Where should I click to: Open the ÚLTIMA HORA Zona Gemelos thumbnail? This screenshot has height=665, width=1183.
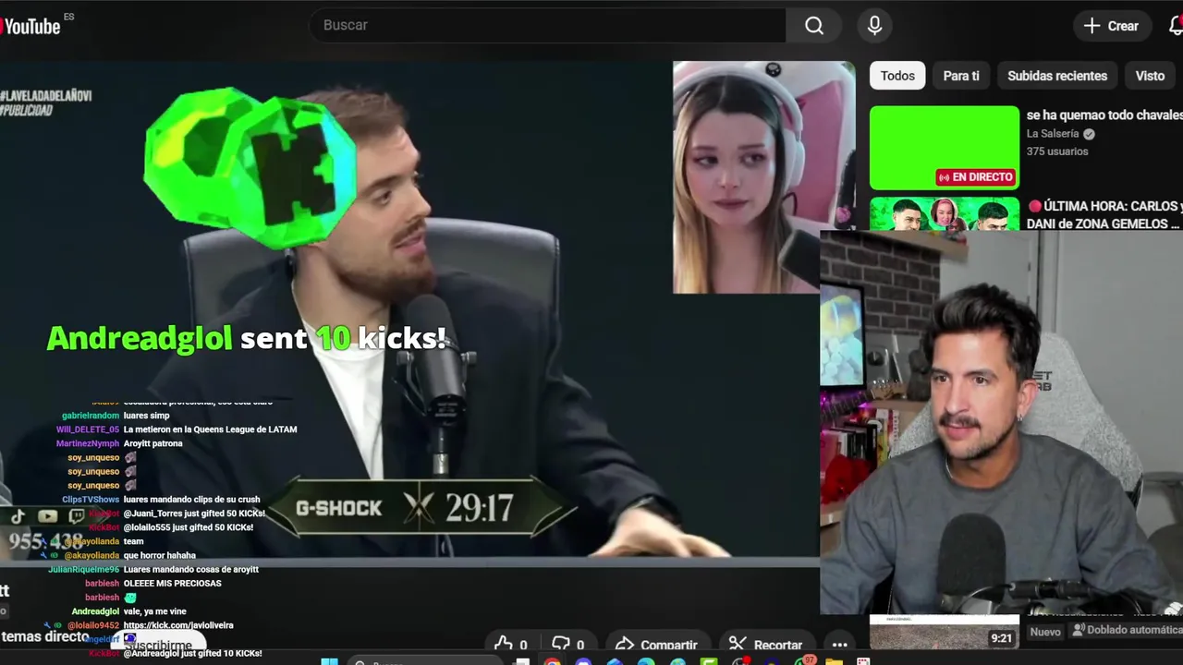(x=945, y=214)
